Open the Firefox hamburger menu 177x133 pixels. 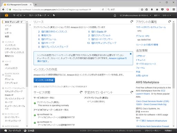pos(174,10)
